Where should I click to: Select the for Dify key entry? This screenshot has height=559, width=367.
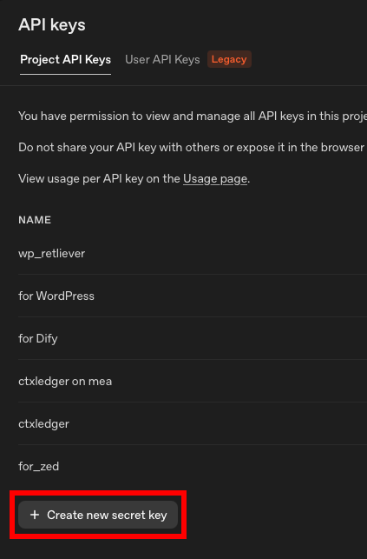[x=193, y=338]
